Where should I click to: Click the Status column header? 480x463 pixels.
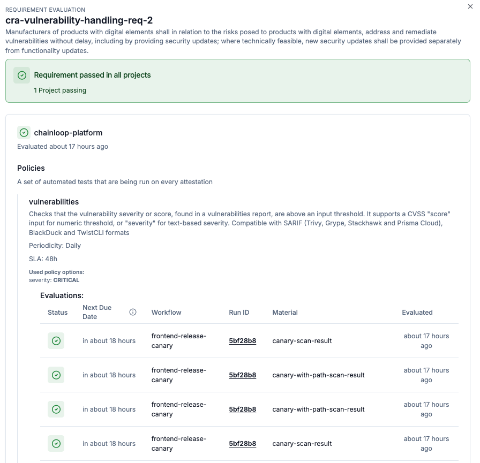coord(57,312)
